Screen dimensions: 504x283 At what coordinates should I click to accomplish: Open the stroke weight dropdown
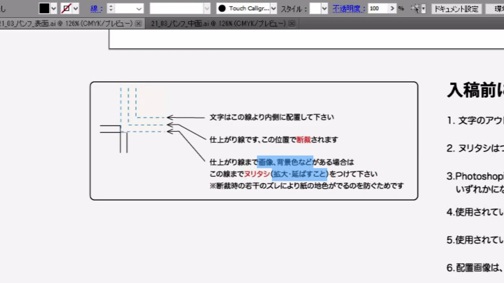pos(139,8)
